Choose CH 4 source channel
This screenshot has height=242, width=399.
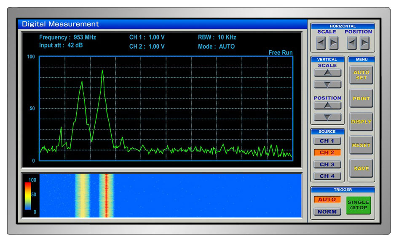[327, 176]
